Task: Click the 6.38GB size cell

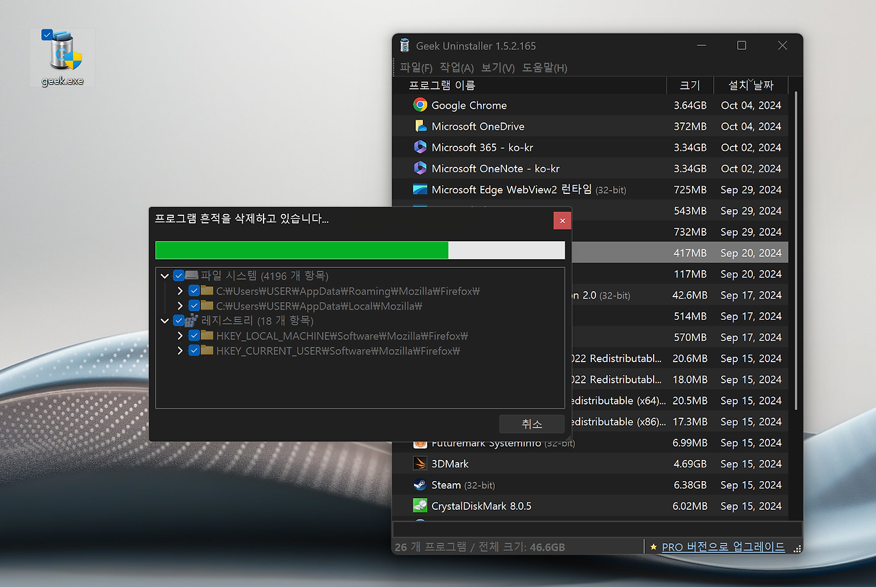Action: tap(690, 485)
